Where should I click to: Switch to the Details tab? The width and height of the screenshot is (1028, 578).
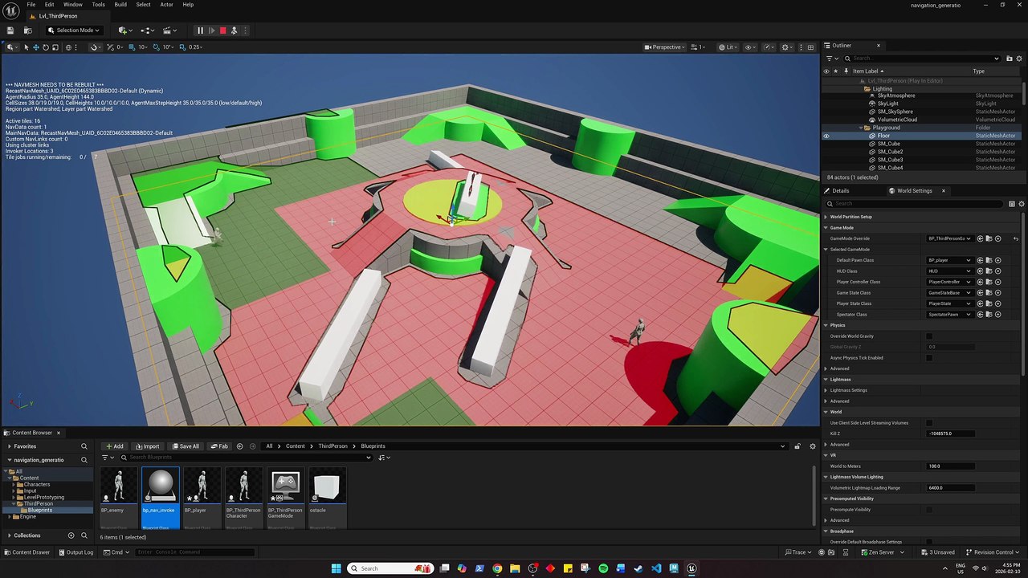click(x=840, y=191)
